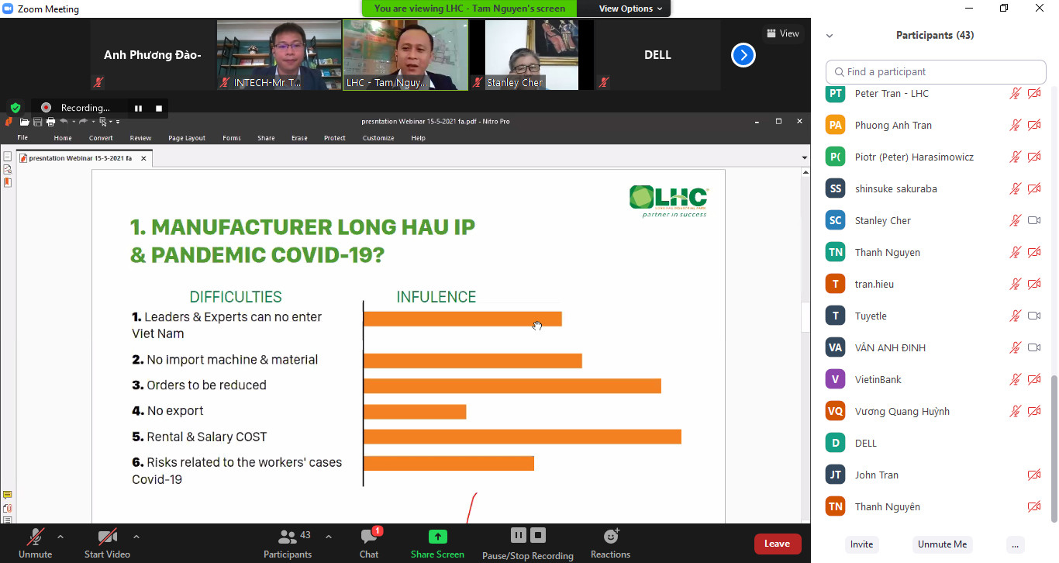Click the Unmute Me button

click(x=942, y=544)
